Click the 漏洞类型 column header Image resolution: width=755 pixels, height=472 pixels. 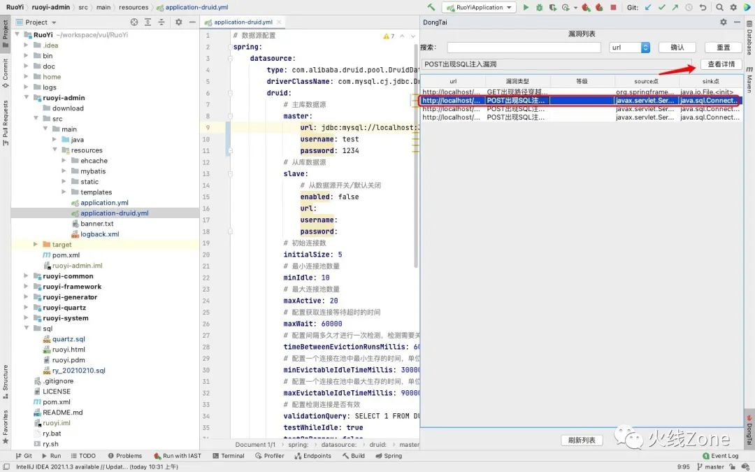(x=517, y=81)
